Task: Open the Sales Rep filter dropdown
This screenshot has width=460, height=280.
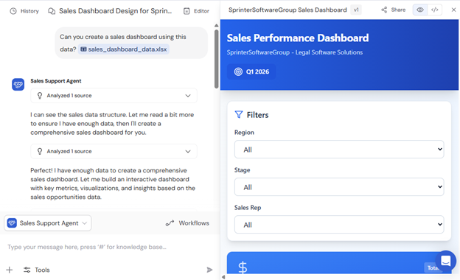Action: 339,225
